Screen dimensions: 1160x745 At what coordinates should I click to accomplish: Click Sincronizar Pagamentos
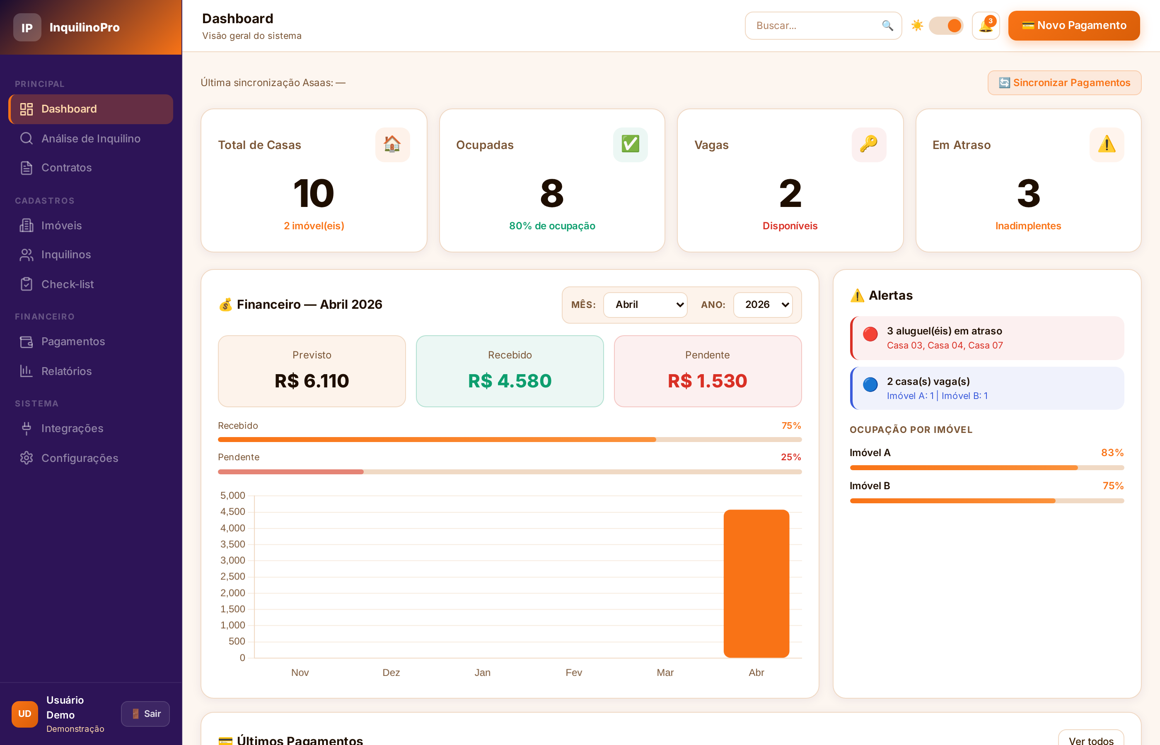[1063, 82]
